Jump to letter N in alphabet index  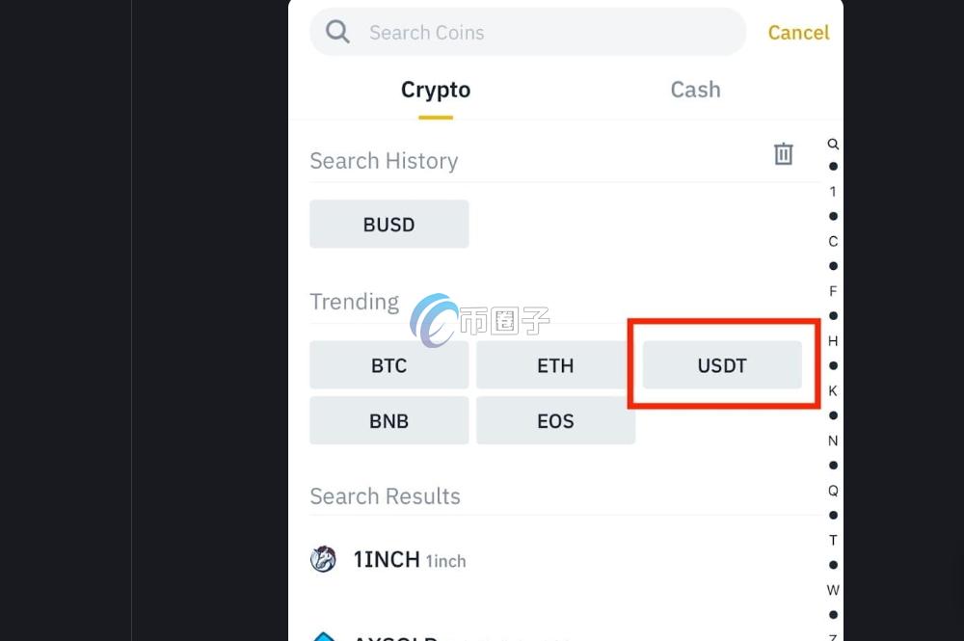tap(833, 441)
